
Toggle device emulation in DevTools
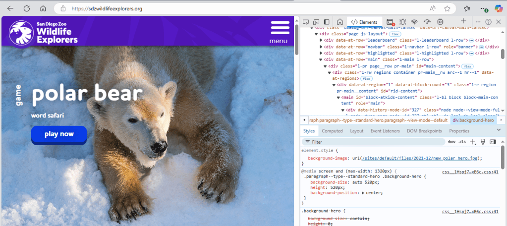tap(316, 22)
